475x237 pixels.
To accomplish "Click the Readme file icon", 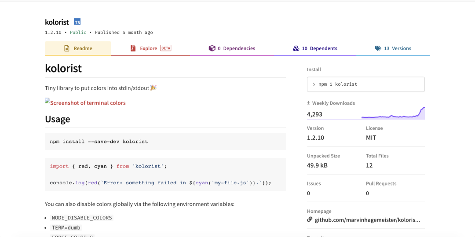I will [x=67, y=48].
